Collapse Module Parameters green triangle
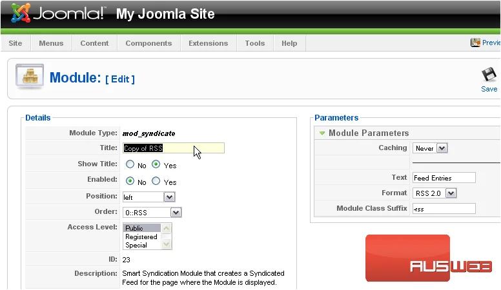Screen dimensions: 501x290 click(322, 133)
